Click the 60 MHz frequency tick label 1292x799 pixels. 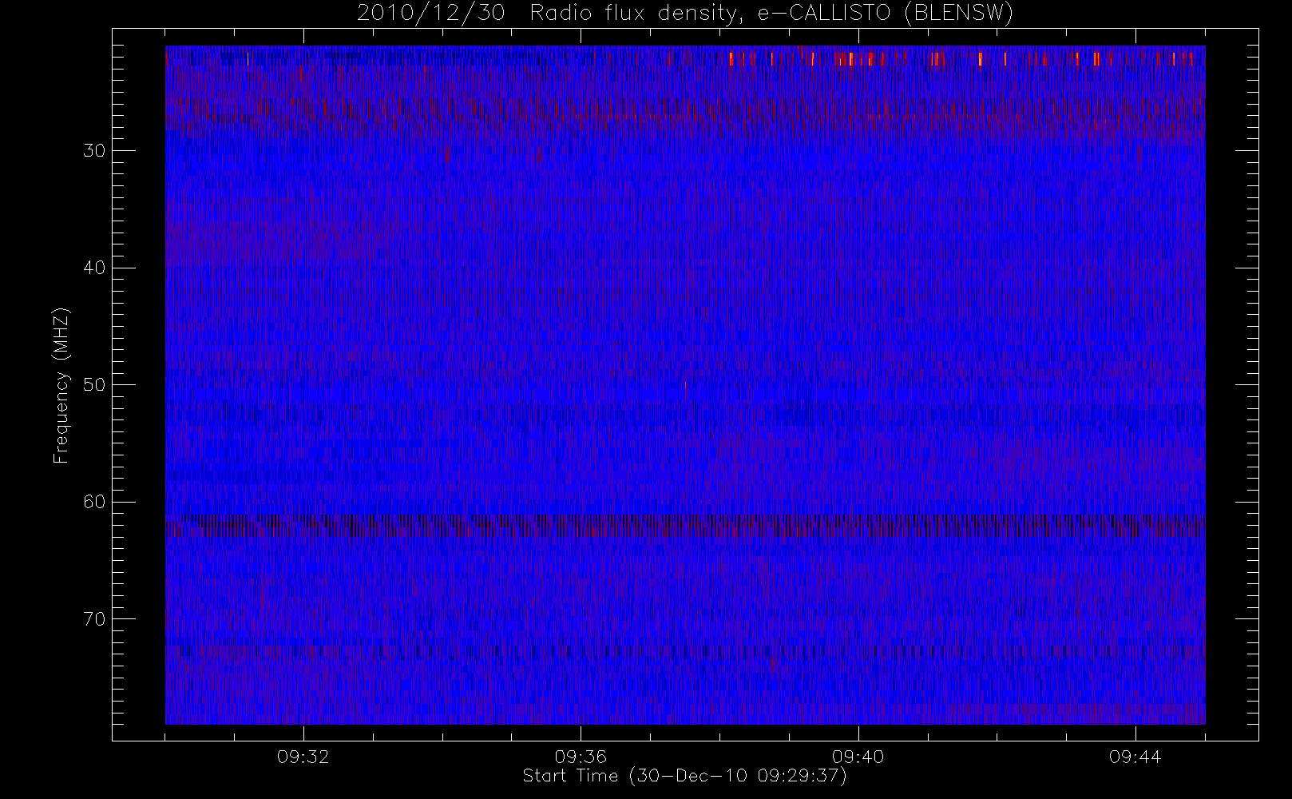click(94, 502)
